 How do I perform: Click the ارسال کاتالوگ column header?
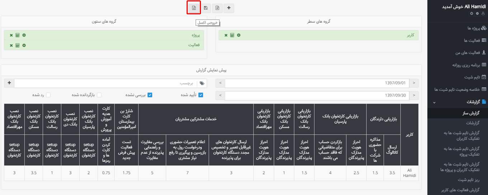(x=393, y=150)
